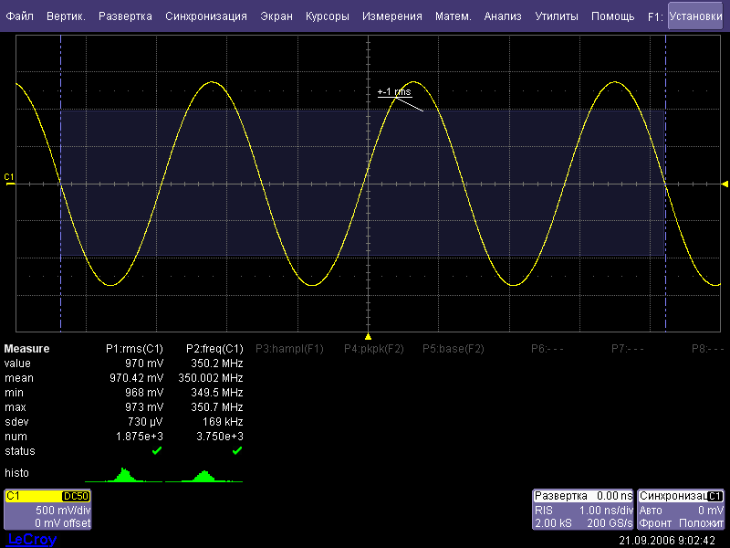Screen dimensions: 730x548
Task: Click the green status checkmark for P2
Action: (x=236, y=451)
